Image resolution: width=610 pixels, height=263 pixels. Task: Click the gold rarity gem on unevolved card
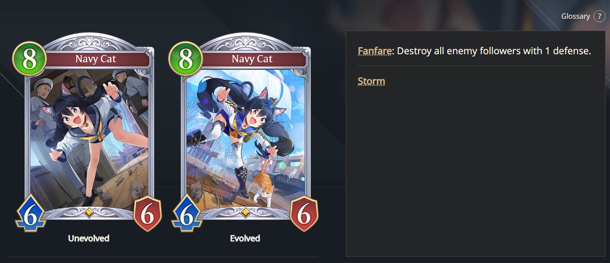(x=89, y=213)
